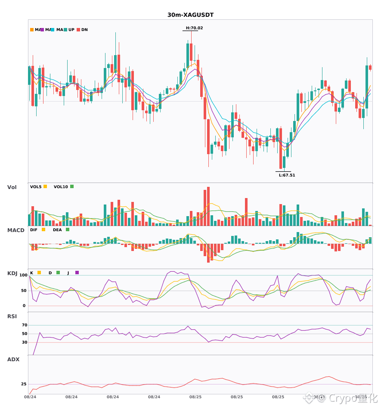Click the DIF legend label
This screenshot has height=409, width=381.
click(x=34, y=230)
